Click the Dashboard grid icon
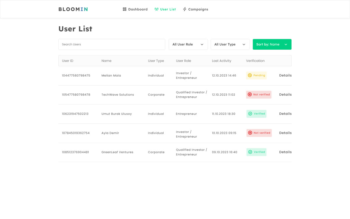The height and width of the screenshot is (219, 350). coord(125,9)
